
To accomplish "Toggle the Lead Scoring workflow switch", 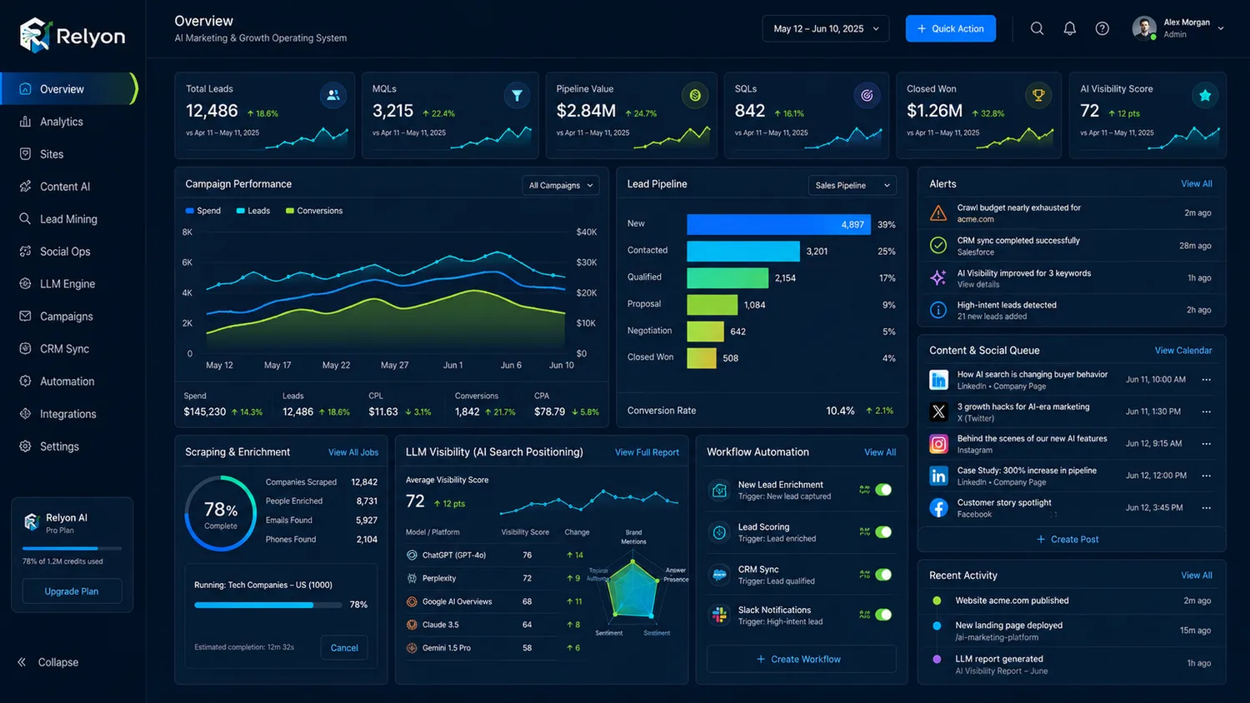I will point(883,531).
